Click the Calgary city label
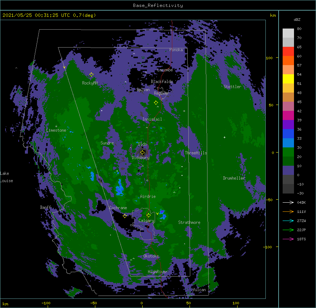Viewport: 316px width, 308px height. [146, 221]
